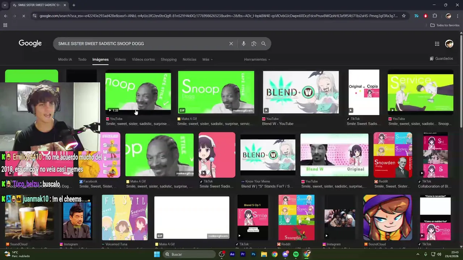Switch to the Modo IA tab

65,60
